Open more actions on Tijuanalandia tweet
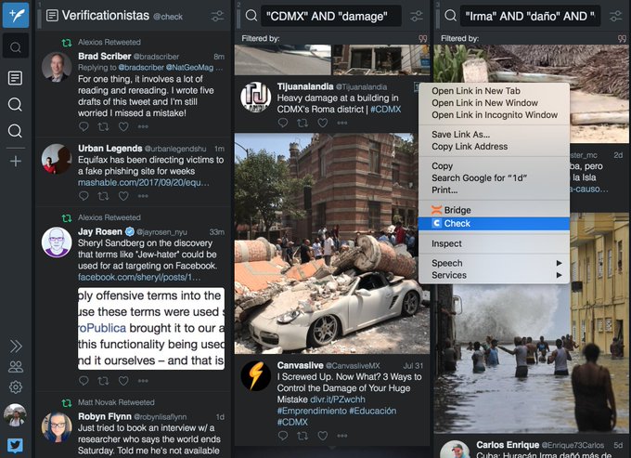 click(342, 123)
